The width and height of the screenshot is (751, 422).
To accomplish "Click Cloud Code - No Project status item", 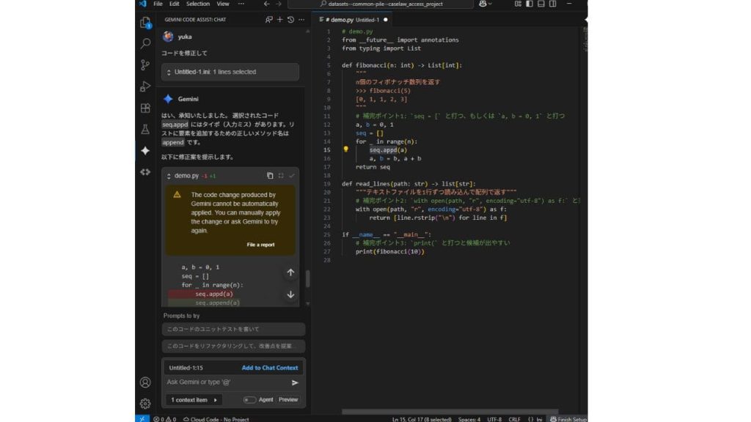I will 216,419.
